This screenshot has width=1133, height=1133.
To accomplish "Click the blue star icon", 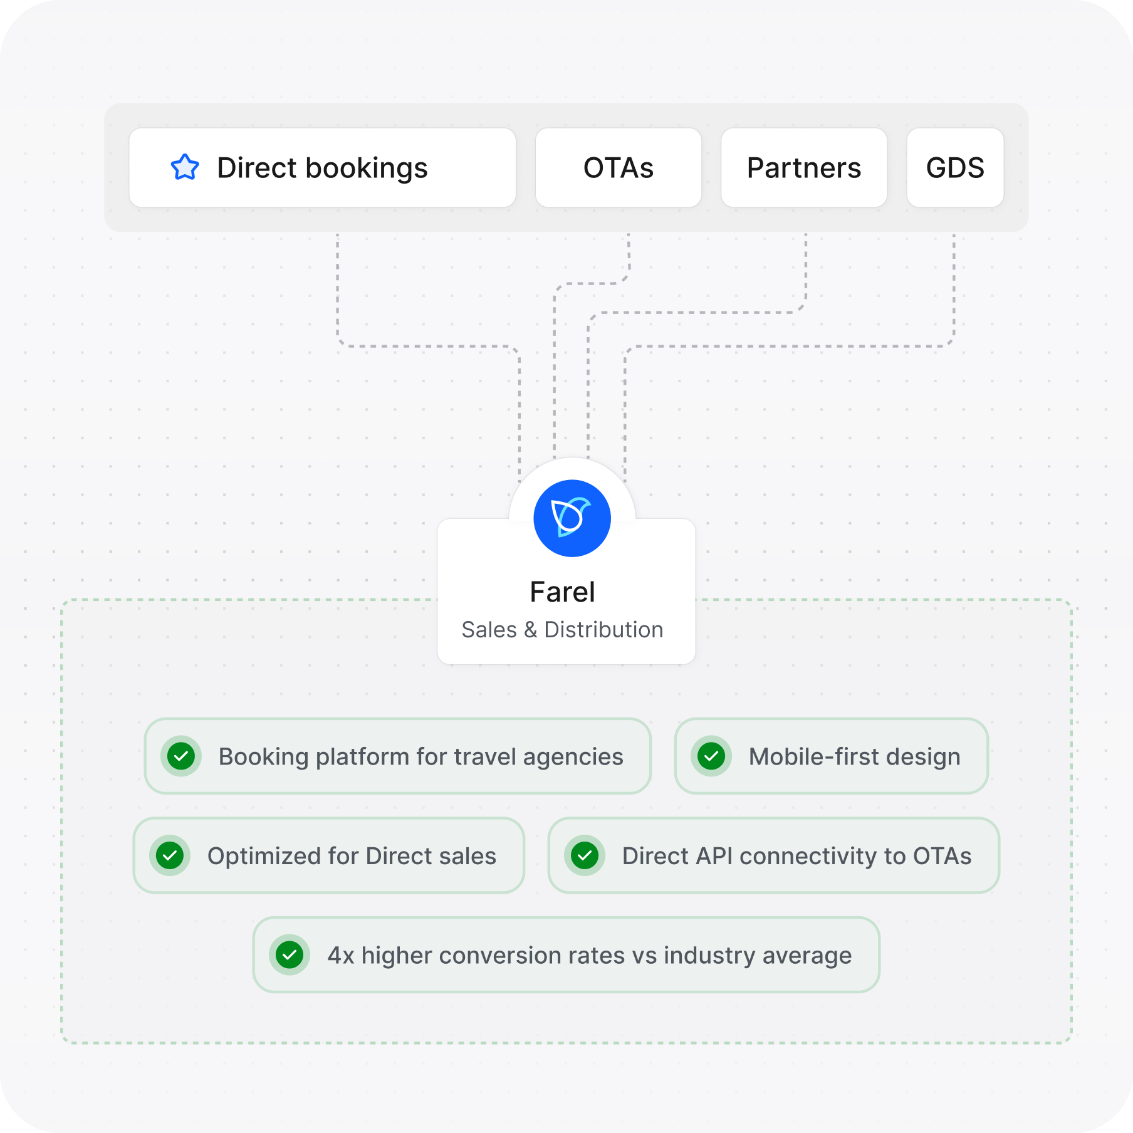I will click(185, 168).
